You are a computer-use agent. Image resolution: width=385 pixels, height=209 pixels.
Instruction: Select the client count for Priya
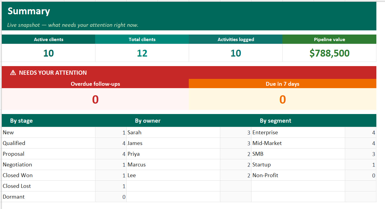pyautogui.click(x=236, y=154)
